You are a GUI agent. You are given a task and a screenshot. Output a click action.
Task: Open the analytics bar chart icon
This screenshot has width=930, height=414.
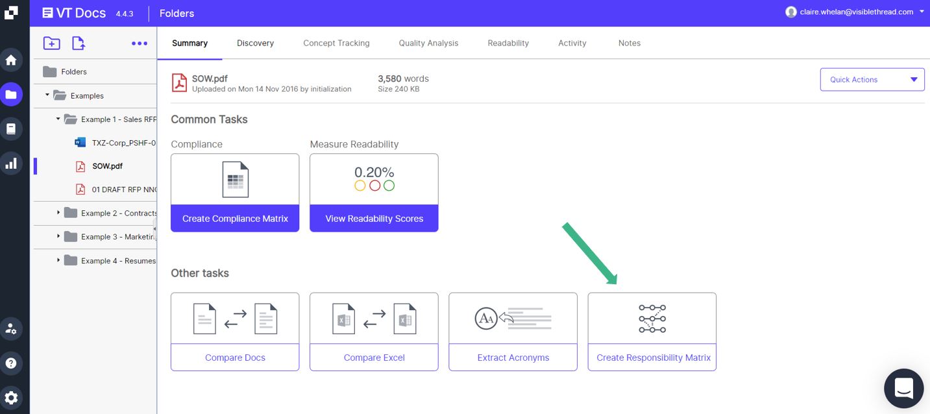click(x=11, y=164)
